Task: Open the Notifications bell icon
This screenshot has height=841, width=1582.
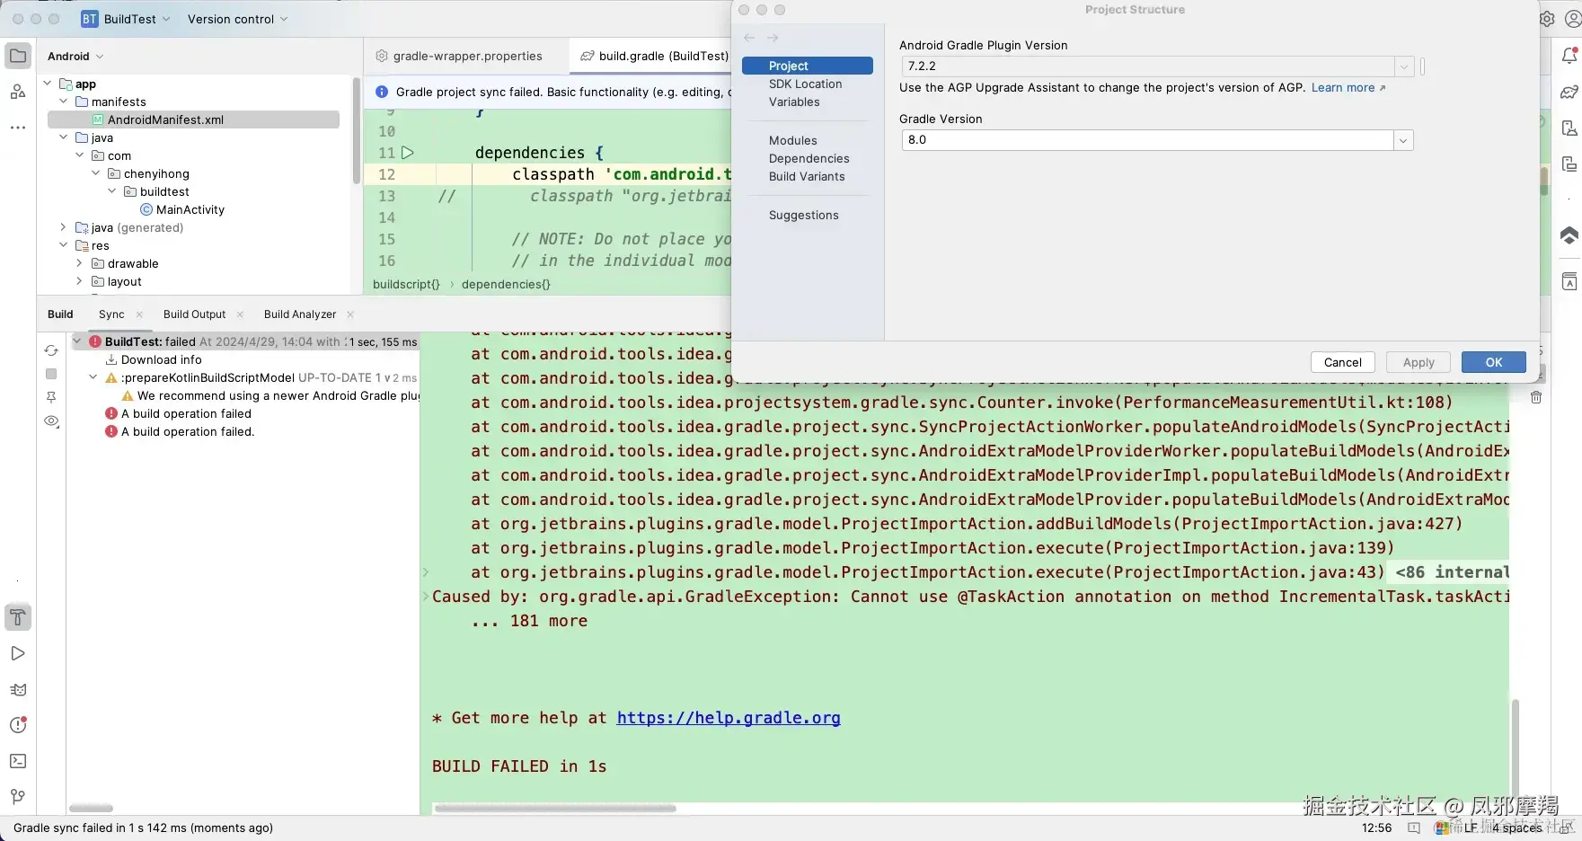Action: coord(1569,56)
